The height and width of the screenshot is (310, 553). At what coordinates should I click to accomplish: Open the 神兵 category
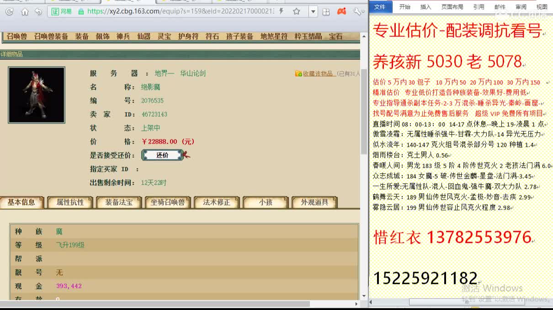point(123,36)
